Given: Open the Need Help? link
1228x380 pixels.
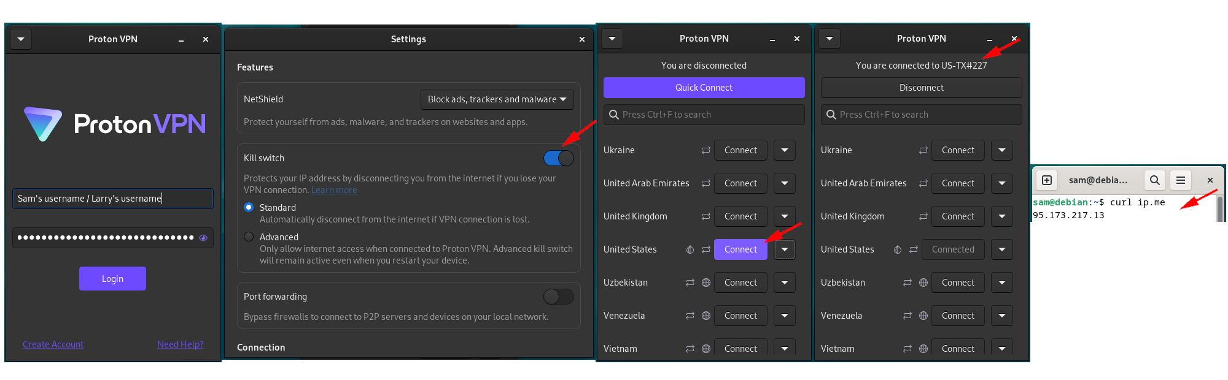Looking at the screenshot, I should tap(180, 344).
